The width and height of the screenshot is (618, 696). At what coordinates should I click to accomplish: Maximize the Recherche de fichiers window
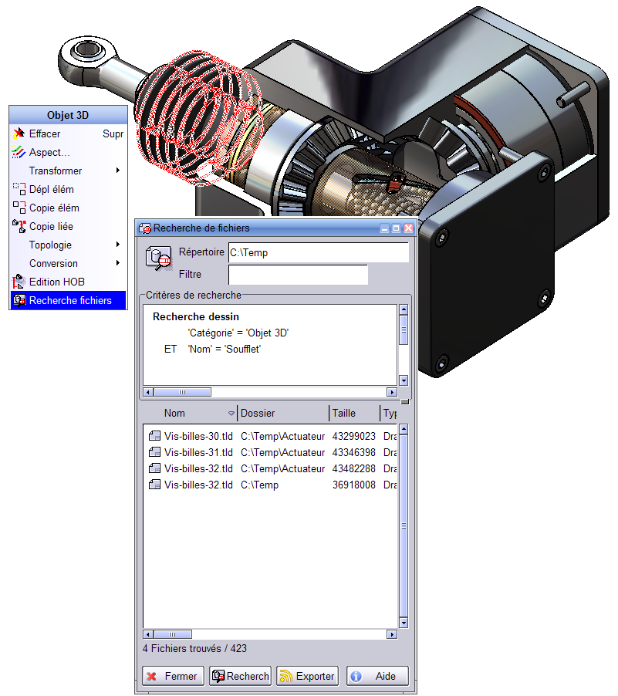point(396,228)
